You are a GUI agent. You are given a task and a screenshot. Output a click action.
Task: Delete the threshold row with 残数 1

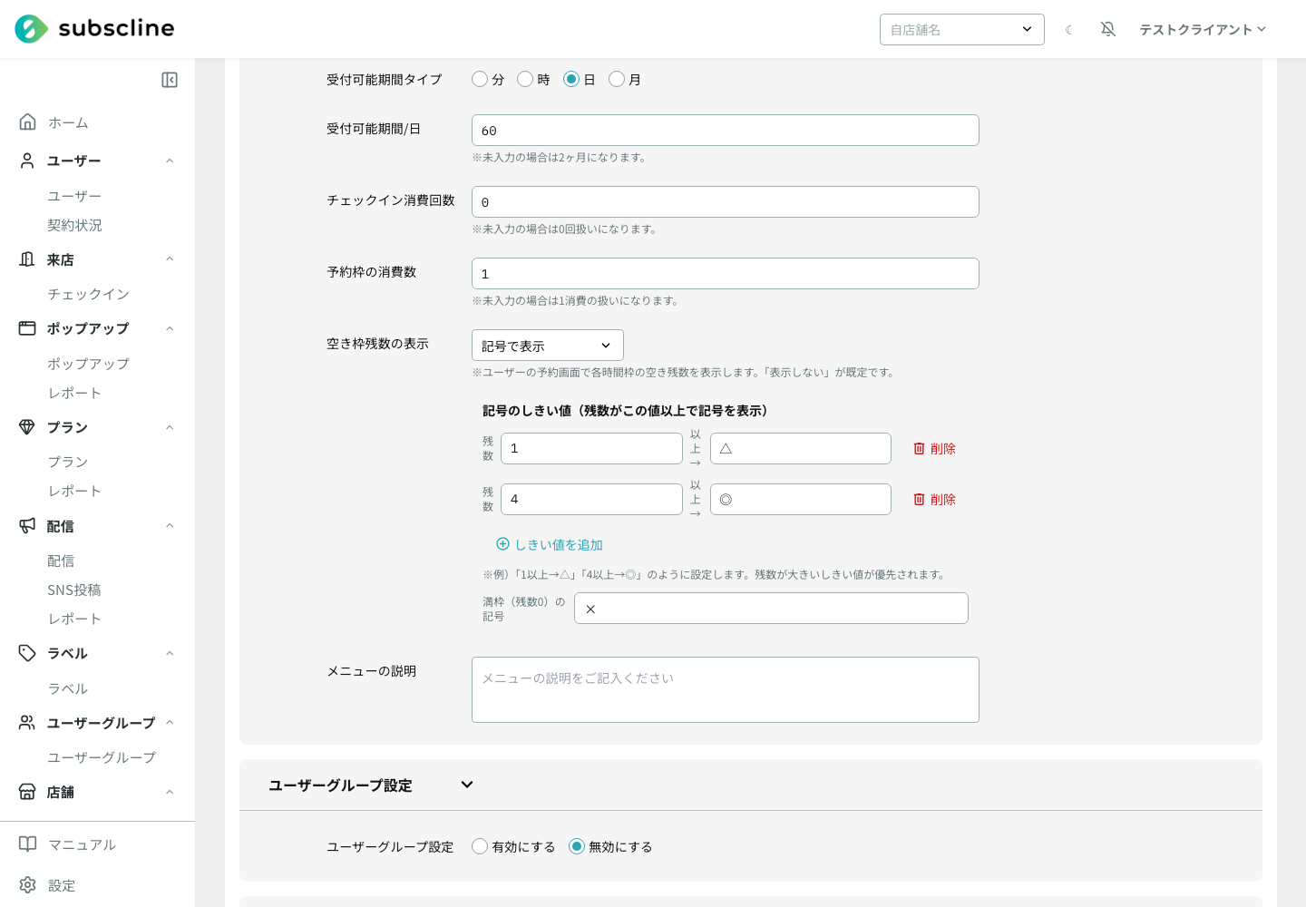click(x=934, y=449)
